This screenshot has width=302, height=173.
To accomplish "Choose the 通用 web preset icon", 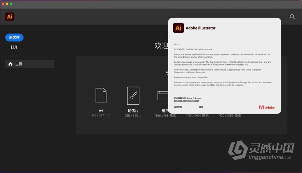I will pyautogui.click(x=163, y=96).
